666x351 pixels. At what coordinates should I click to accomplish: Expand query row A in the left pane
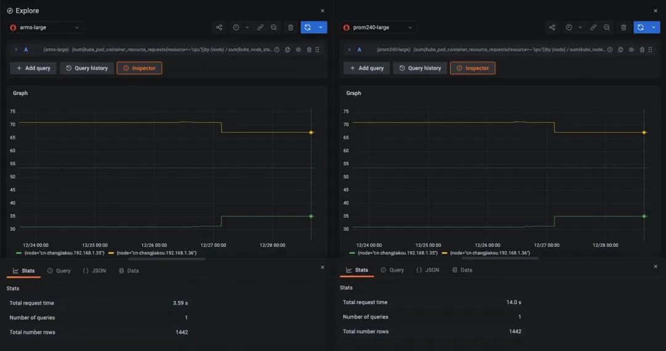coord(15,49)
